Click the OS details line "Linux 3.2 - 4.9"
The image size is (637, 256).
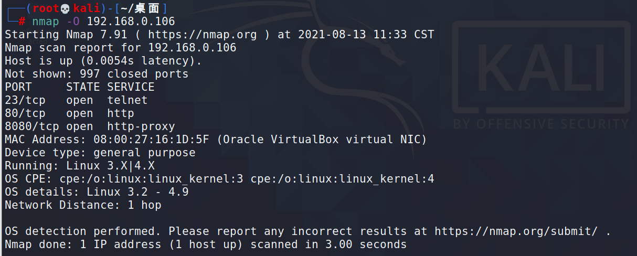[x=137, y=192]
